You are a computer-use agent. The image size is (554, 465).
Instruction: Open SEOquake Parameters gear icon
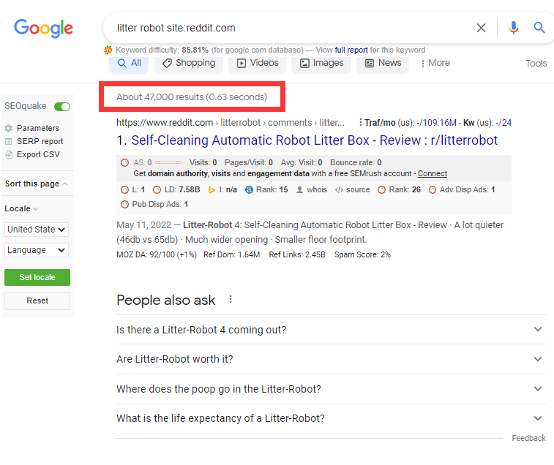coord(9,129)
